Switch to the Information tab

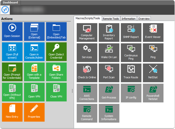point(128,19)
